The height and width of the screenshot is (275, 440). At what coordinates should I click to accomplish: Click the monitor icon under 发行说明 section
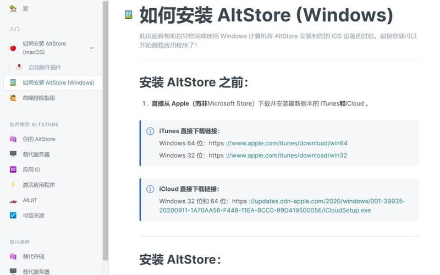[13, 271]
